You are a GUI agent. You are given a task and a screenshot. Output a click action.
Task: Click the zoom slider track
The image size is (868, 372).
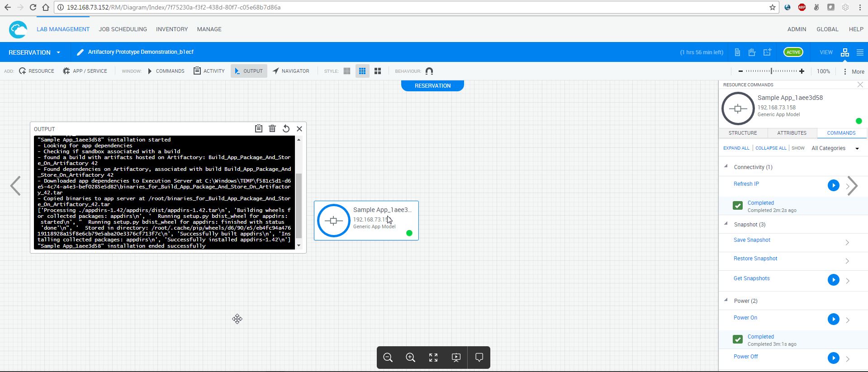(771, 71)
